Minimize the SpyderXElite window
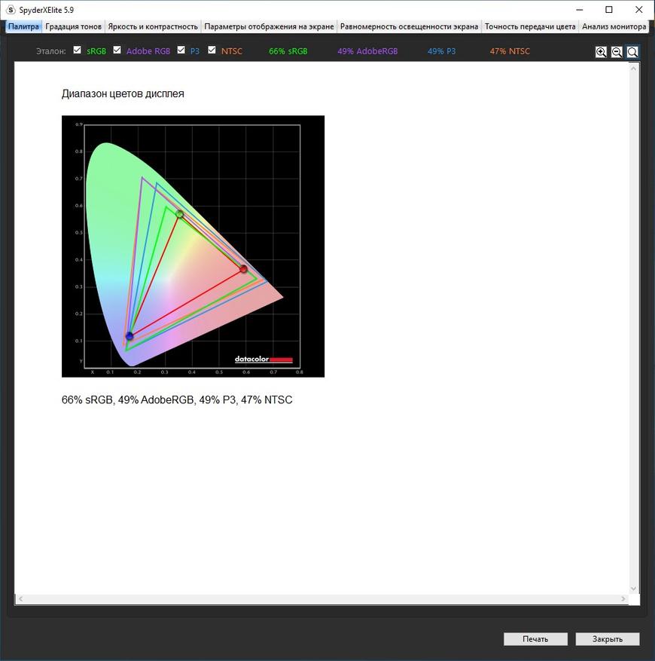655x661 pixels. click(580, 10)
